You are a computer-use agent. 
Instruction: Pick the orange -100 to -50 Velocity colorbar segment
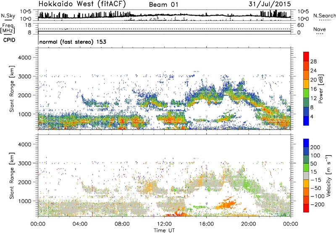[306, 192]
